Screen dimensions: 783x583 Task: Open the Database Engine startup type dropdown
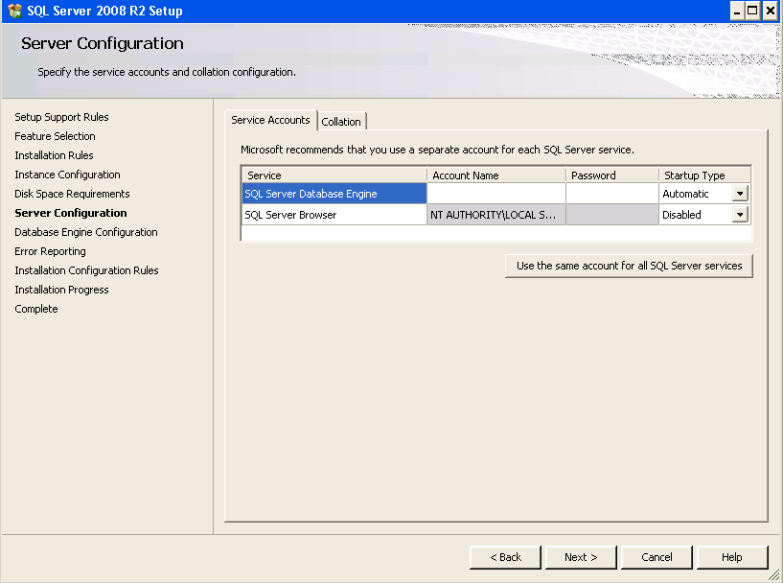pyautogui.click(x=739, y=193)
